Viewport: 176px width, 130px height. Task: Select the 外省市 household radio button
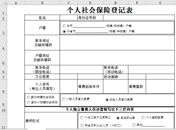coord(64,31)
